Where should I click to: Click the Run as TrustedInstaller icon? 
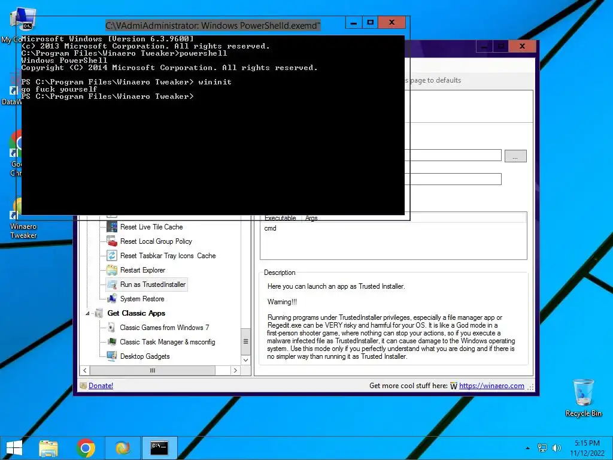click(112, 285)
